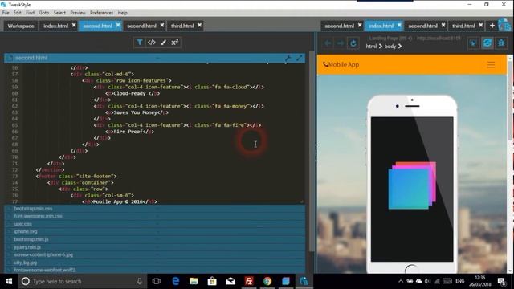The width and height of the screenshot is (514, 289).
Task: Open the Select menu
Action: coord(59,13)
